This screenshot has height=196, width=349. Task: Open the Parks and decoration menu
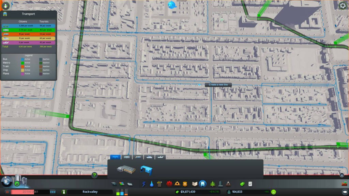coord(213,184)
